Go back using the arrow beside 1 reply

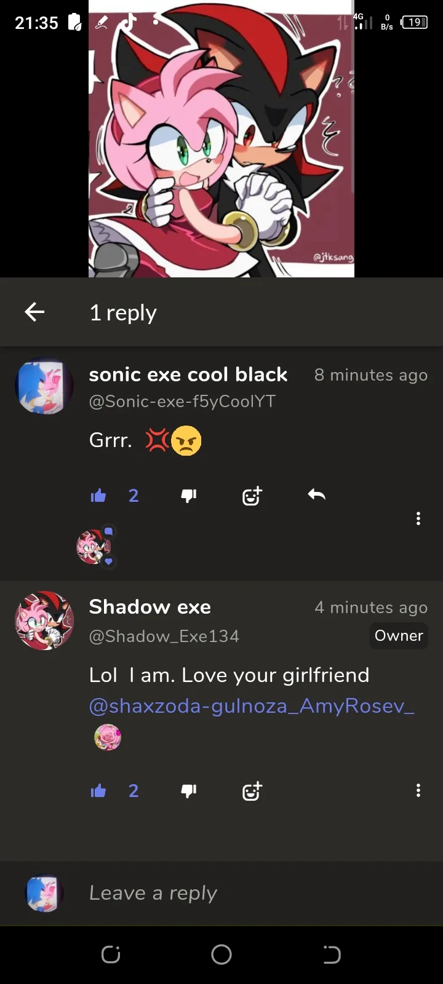(x=34, y=312)
